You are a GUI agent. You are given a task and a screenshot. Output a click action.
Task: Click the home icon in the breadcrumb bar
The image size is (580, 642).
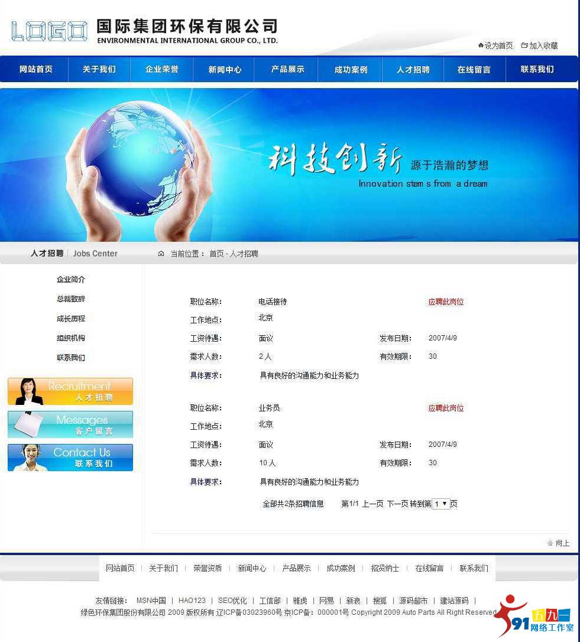click(161, 253)
